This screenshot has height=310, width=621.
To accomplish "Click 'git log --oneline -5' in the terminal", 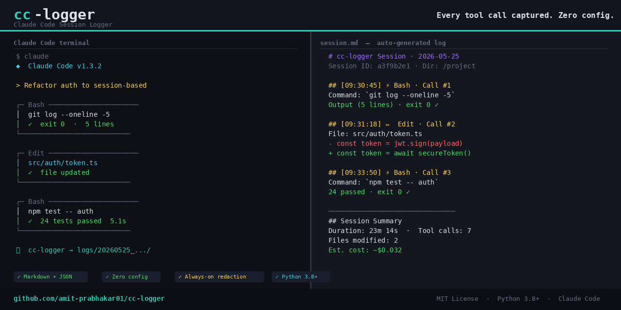I will click(x=69, y=115).
